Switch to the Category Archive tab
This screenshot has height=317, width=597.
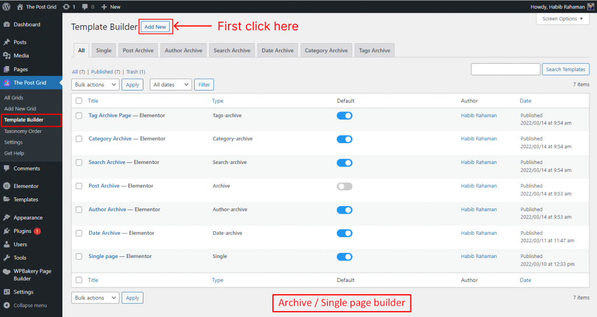tap(326, 50)
